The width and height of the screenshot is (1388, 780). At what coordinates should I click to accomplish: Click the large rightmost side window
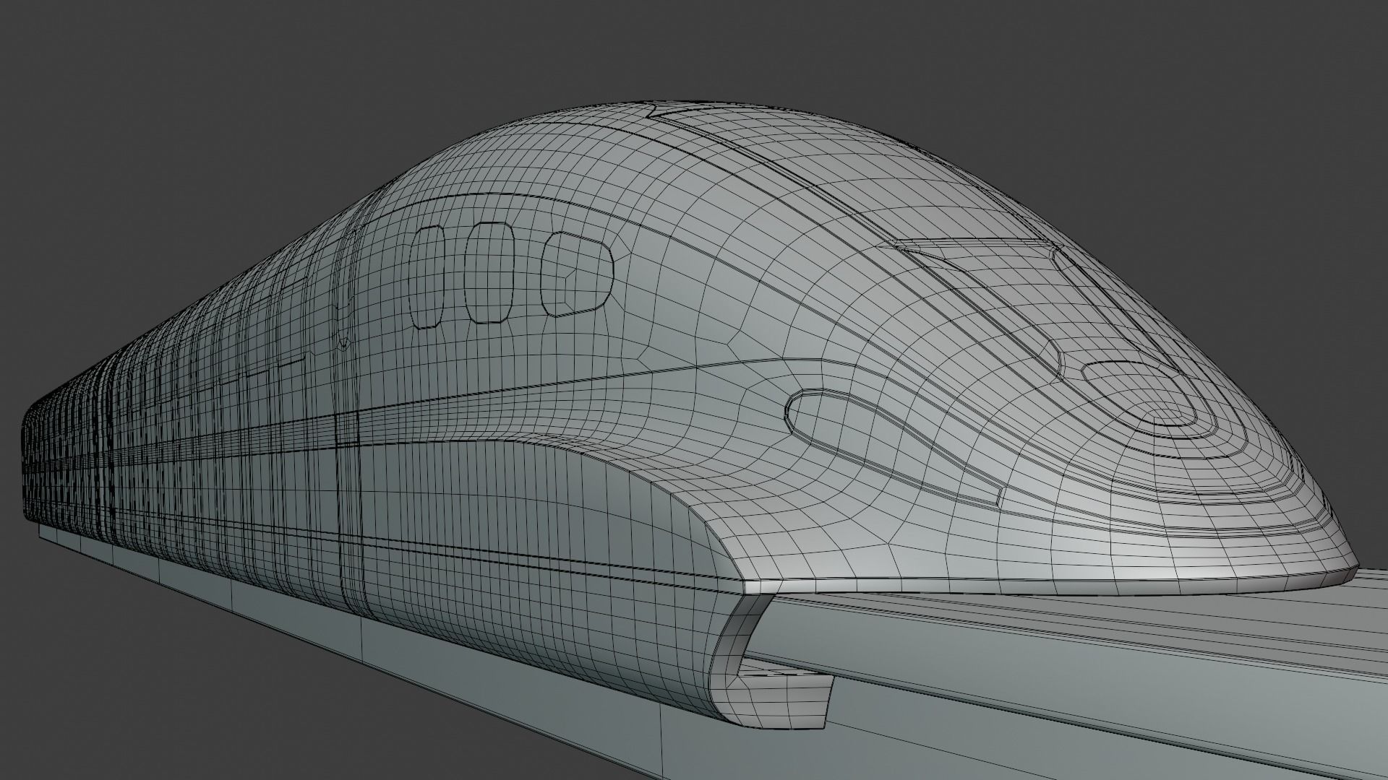click(576, 273)
